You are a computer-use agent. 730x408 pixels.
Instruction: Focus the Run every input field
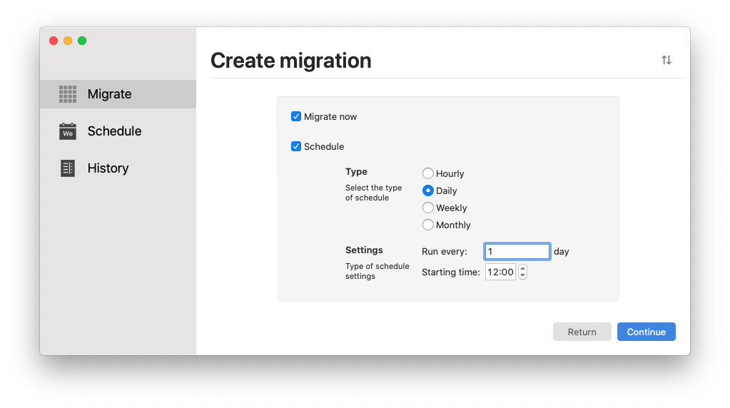tap(517, 251)
